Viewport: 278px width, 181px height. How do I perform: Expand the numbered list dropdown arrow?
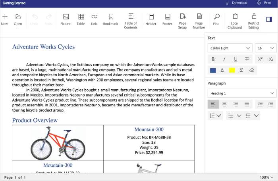[x=256, y=116]
